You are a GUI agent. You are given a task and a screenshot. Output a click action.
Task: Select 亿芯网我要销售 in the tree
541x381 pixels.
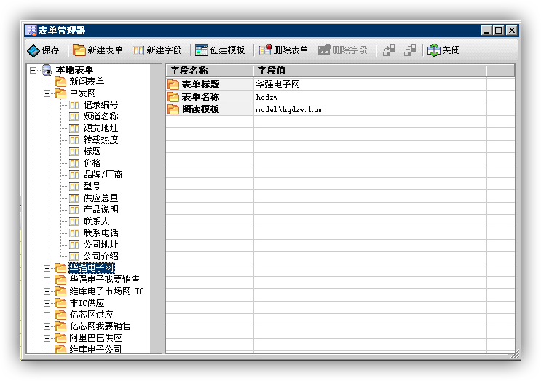pyautogui.click(x=100, y=326)
